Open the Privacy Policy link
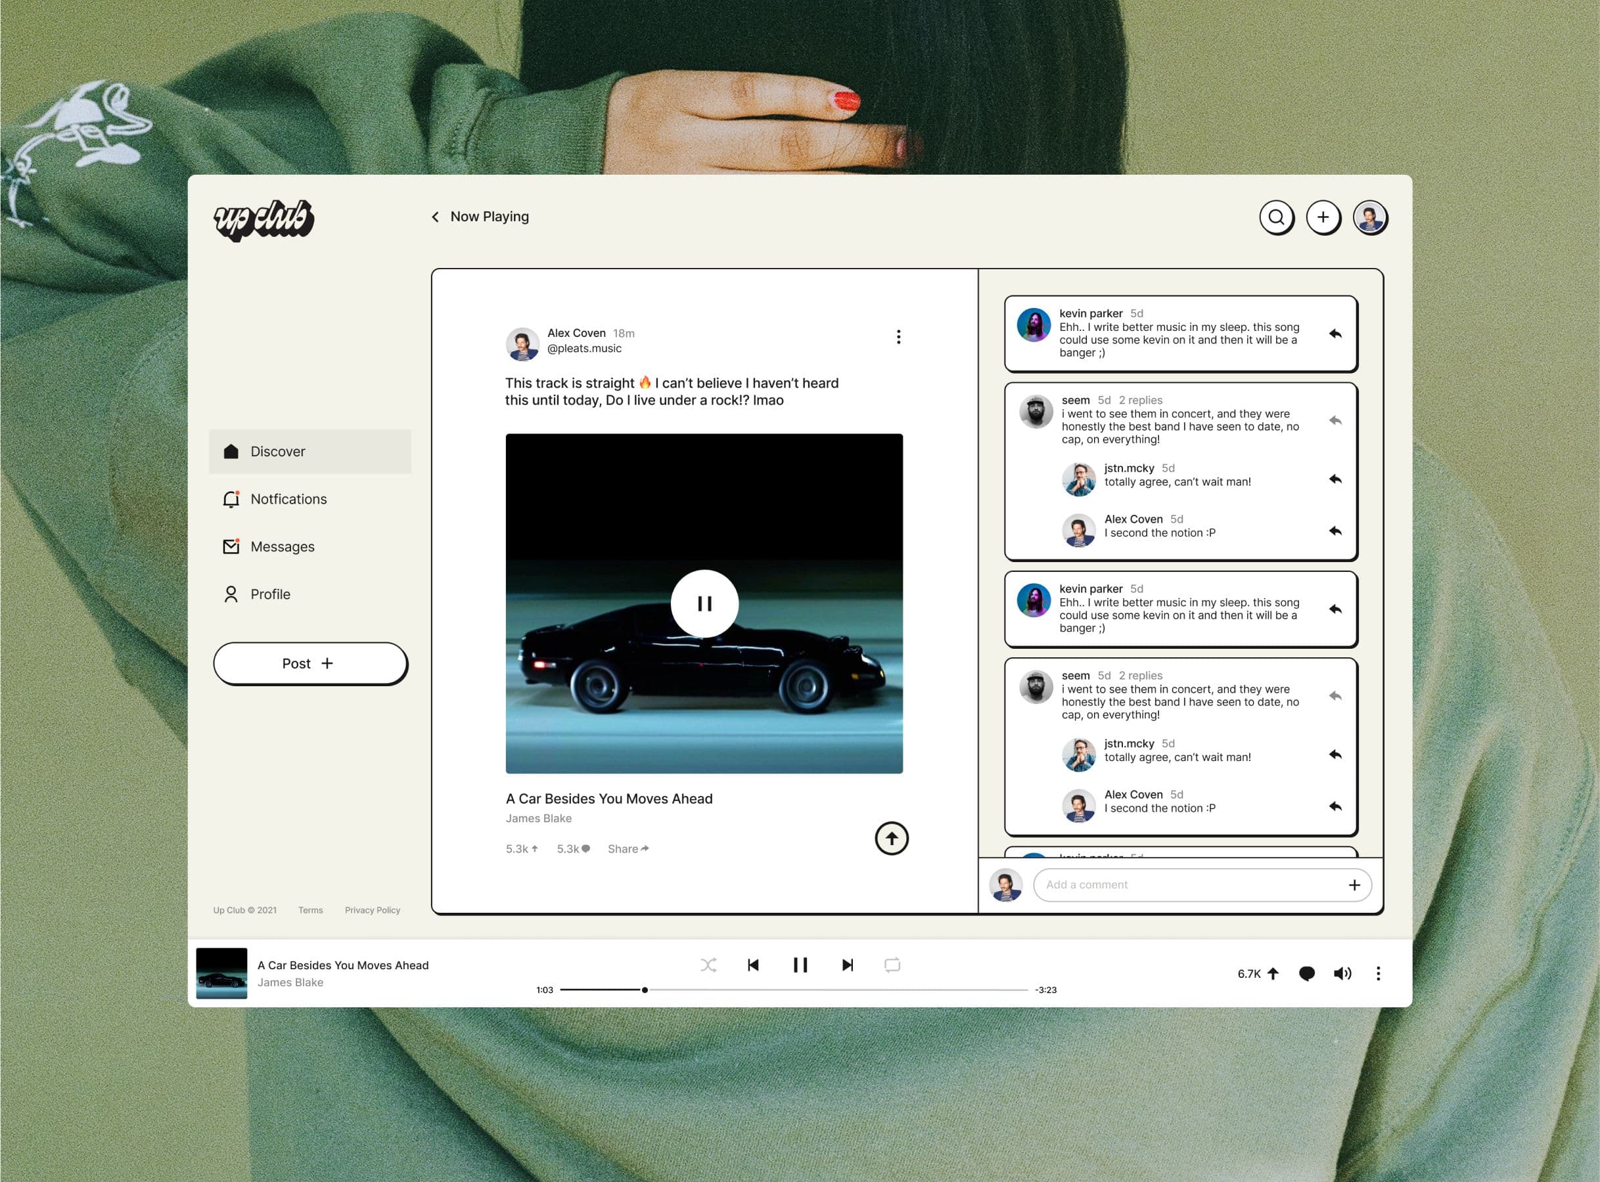This screenshot has height=1182, width=1600. tap(373, 910)
